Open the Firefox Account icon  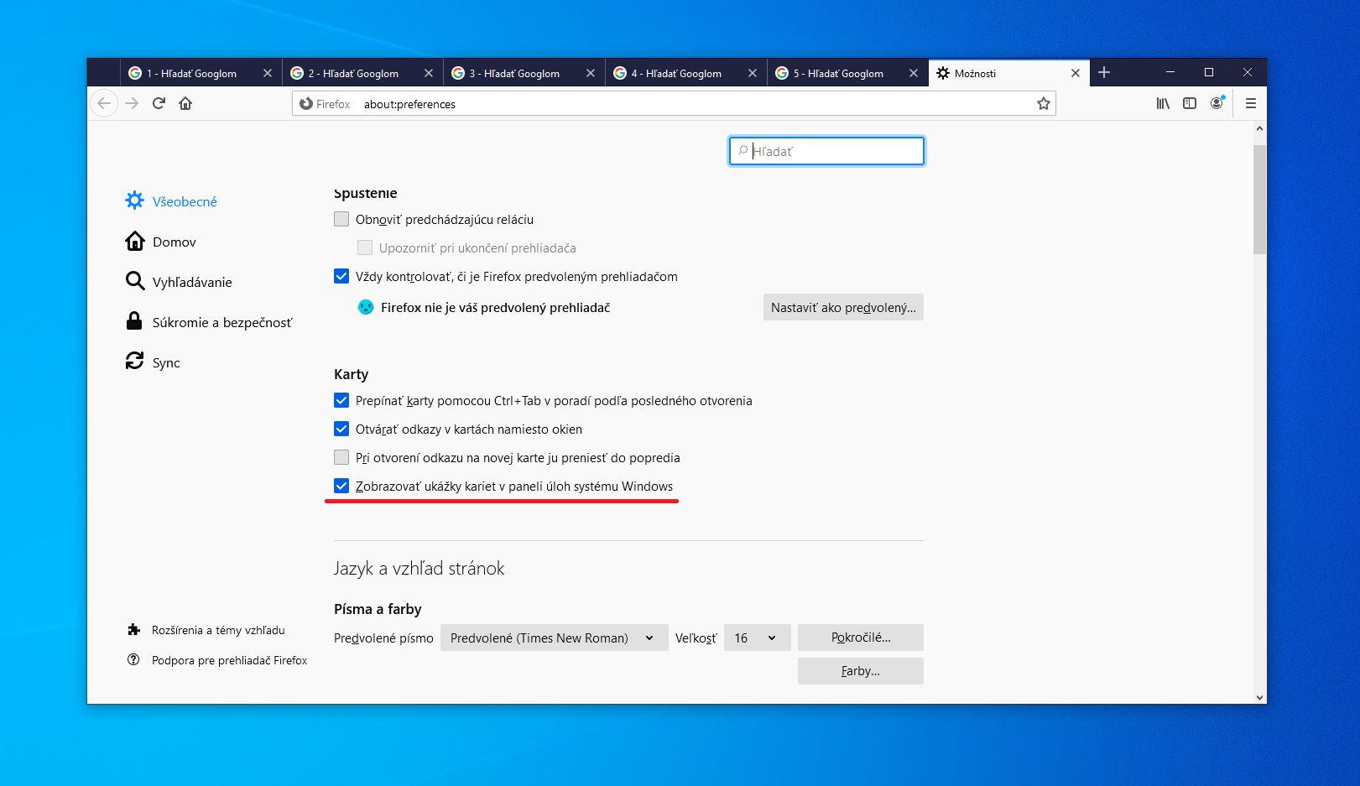pyautogui.click(x=1217, y=103)
